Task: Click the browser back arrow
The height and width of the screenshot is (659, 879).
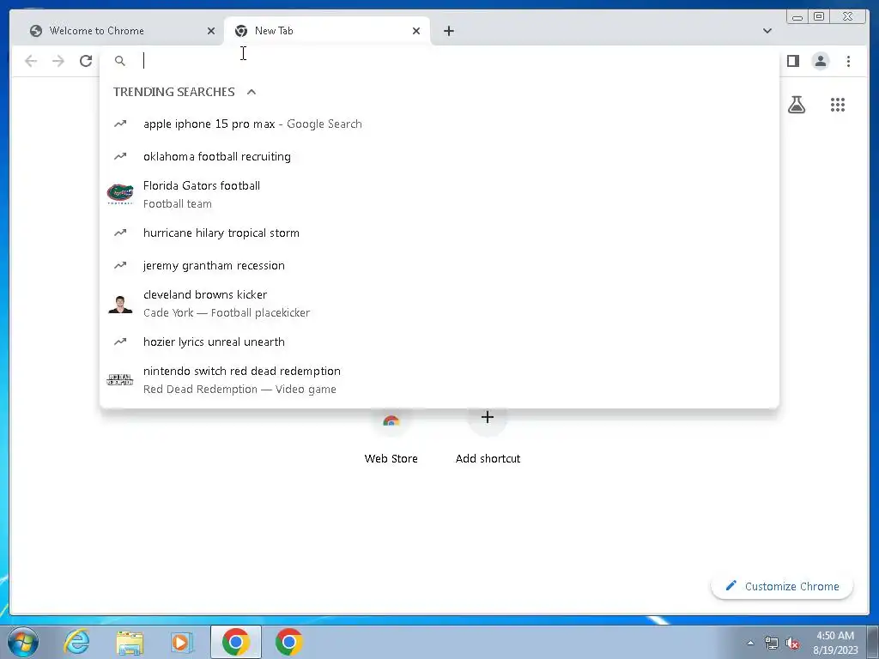Action: coord(31,61)
